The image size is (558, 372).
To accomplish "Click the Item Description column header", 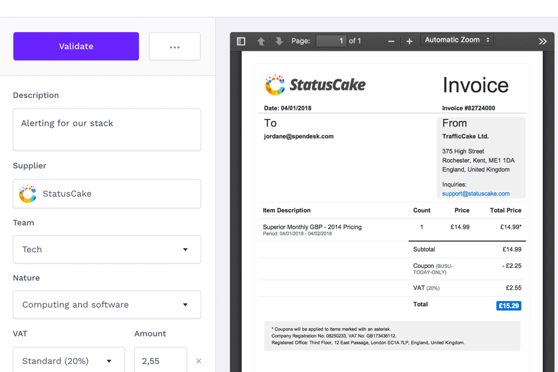I will 287,210.
